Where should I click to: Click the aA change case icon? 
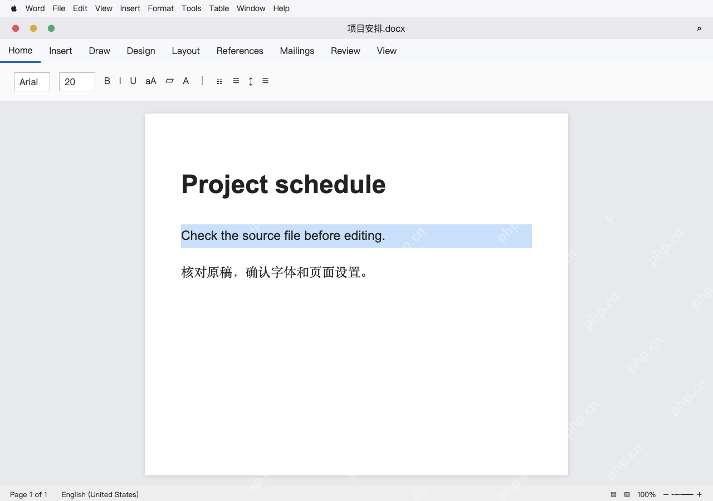(x=151, y=81)
